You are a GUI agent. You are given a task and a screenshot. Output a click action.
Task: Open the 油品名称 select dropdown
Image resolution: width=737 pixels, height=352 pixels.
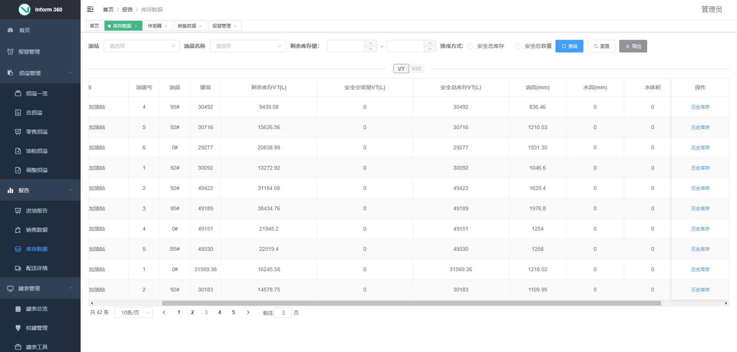tap(248, 46)
